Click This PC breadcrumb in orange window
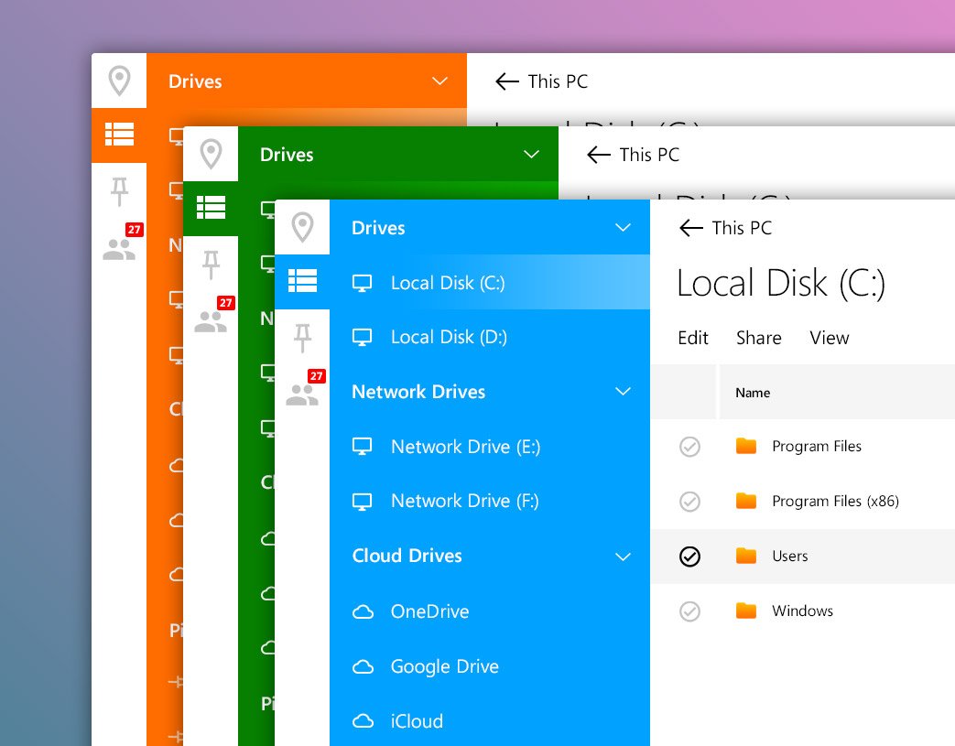The image size is (955, 746). tap(558, 81)
